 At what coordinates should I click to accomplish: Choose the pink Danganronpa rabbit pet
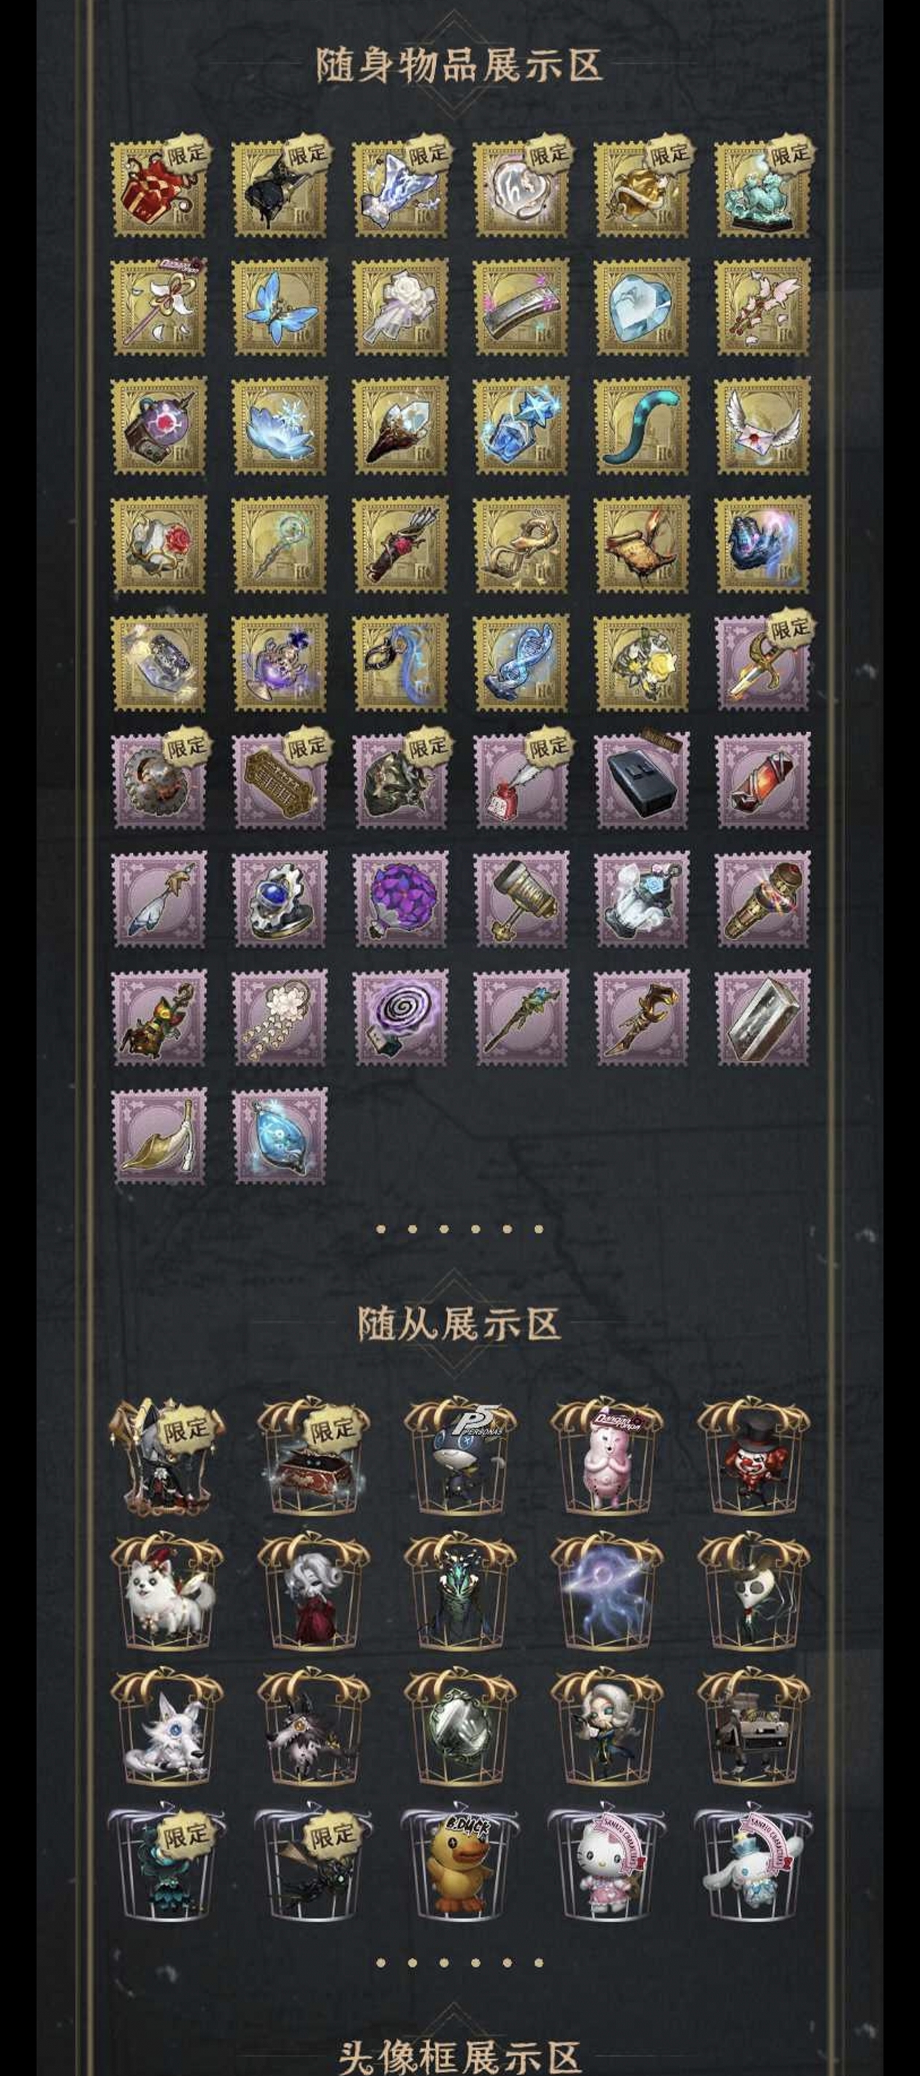coord(606,1458)
